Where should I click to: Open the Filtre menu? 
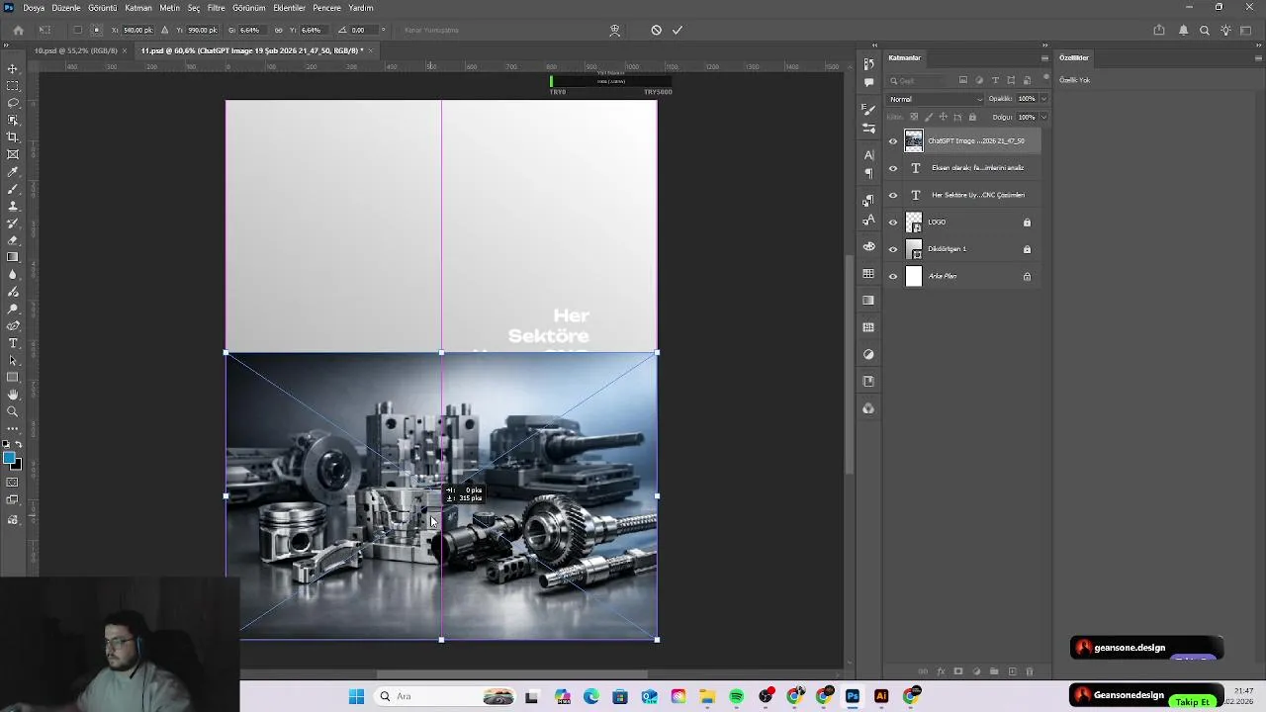[216, 8]
